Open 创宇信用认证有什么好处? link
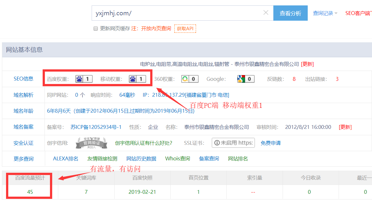Viewport: 372px width, 203px height. [143, 143]
